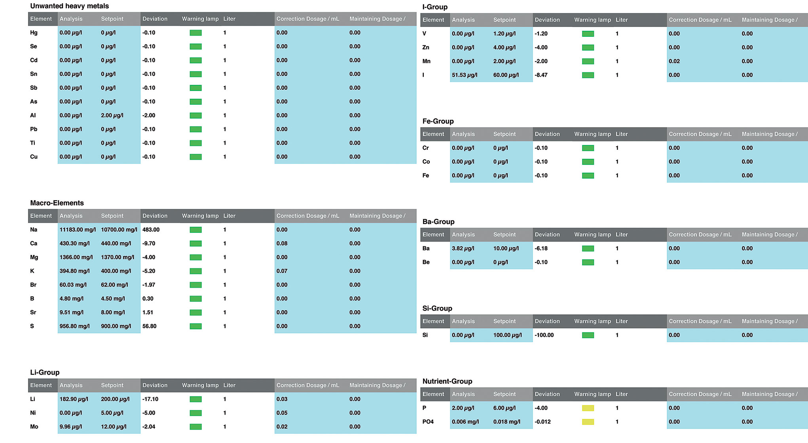Image resolution: width=808 pixels, height=443 pixels.
Task: Select Al setpoint 2.00 µg/l
Action: (112, 115)
